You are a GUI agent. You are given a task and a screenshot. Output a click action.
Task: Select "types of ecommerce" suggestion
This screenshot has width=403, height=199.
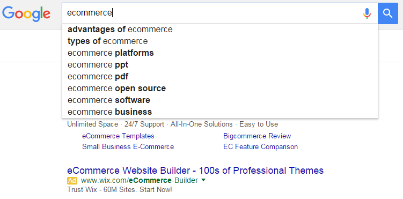coord(220,41)
